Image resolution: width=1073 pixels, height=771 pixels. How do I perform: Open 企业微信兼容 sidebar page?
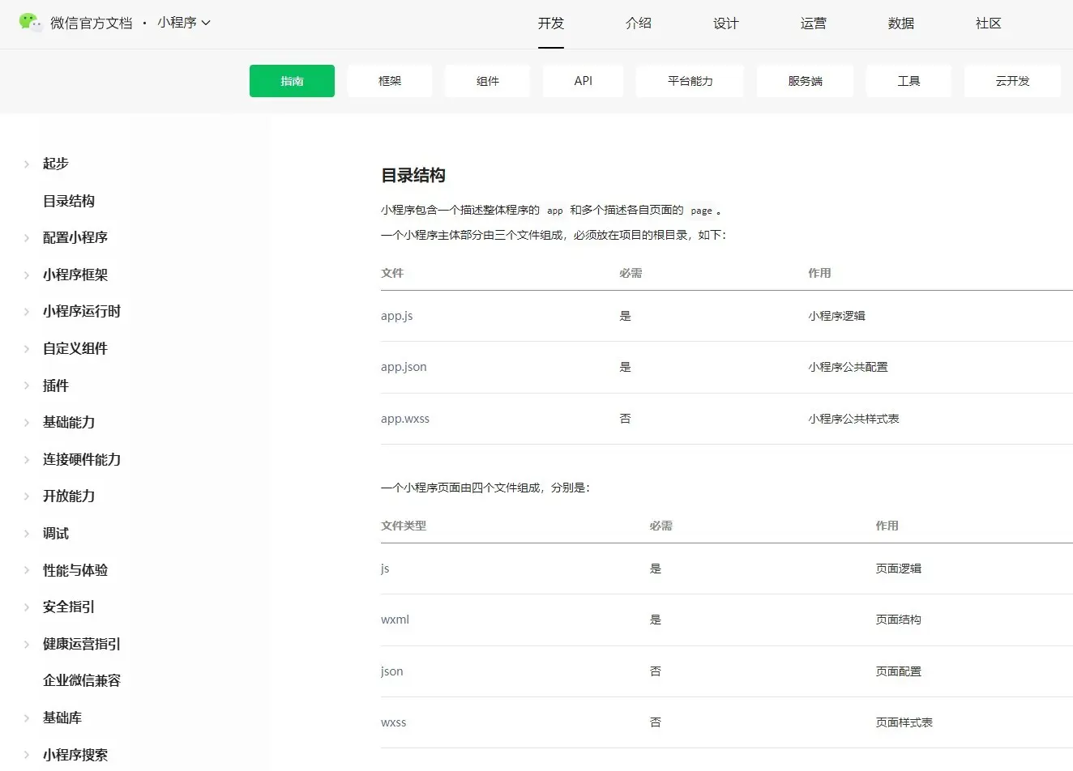[x=82, y=680]
